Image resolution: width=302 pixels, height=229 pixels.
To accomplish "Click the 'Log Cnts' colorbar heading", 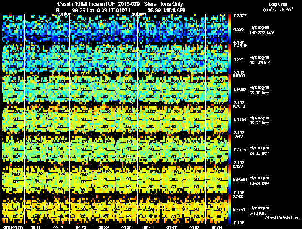I will pyautogui.click(x=278, y=4).
